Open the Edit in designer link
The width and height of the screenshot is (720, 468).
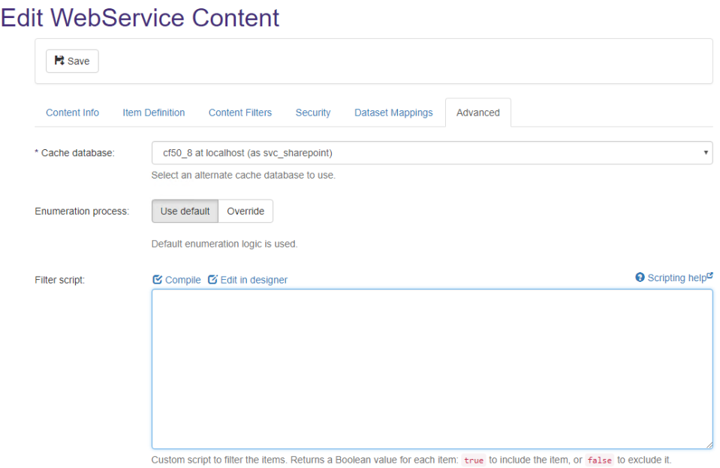254,280
